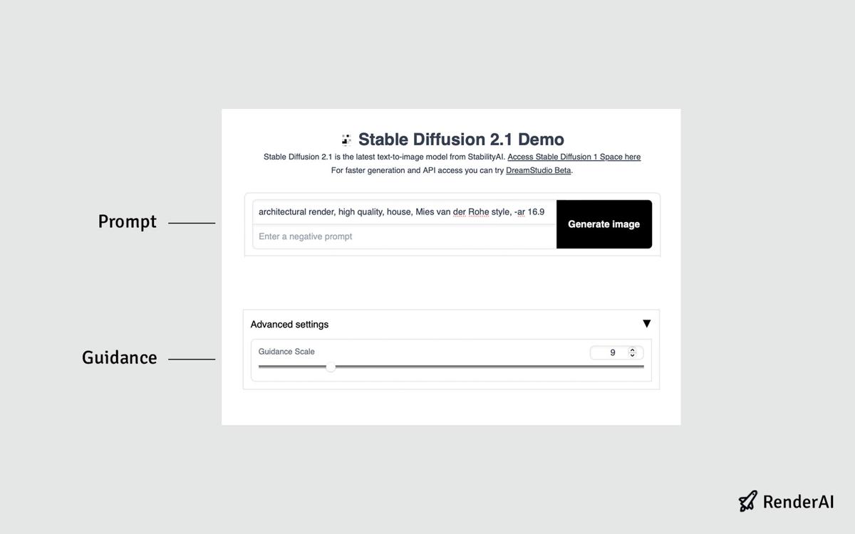Image resolution: width=855 pixels, height=534 pixels.
Task: Follow the Access Stable Diffusion 1 Space link
Action: click(574, 157)
